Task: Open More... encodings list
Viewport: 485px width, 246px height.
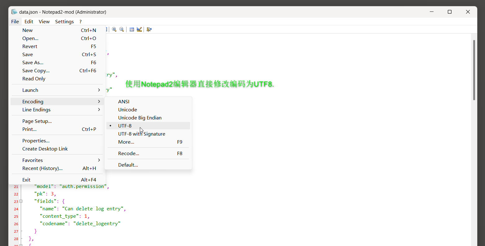Action: 148,142
